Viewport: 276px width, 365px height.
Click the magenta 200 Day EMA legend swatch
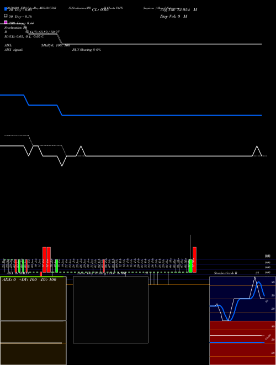(6, 22)
